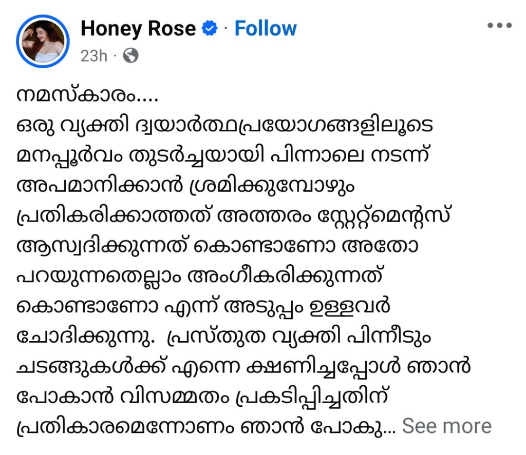
Task: Click the globe public audience icon
Action: click(130, 55)
